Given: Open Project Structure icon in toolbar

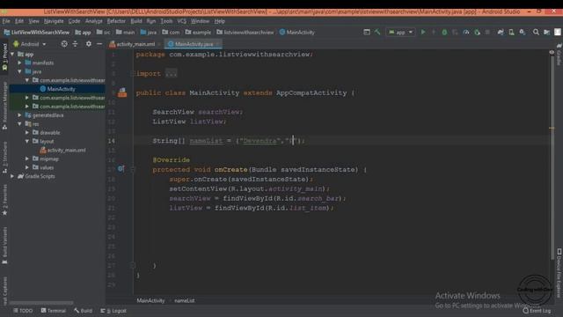Looking at the screenshot, I should tap(547, 33).
